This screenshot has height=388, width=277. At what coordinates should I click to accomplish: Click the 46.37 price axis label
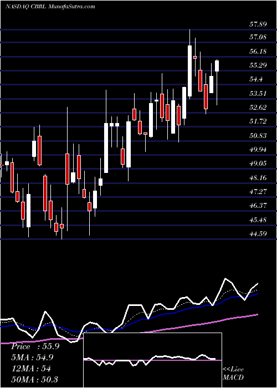tap(258, 206)
